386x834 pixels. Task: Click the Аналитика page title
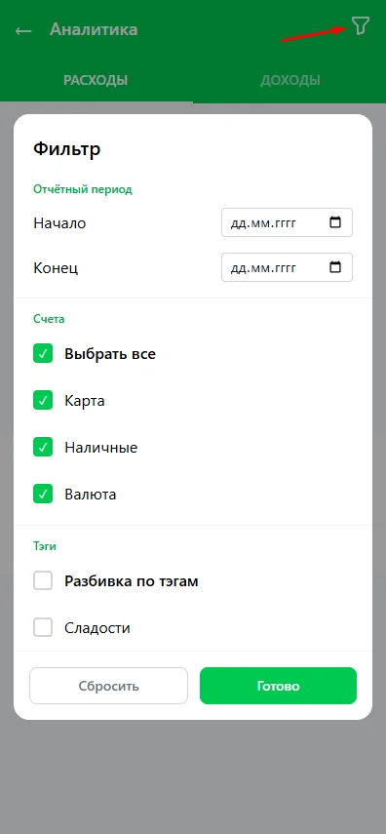click(94, 29)
